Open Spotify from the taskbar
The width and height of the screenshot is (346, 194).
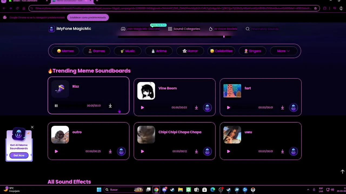coord(188,190)
